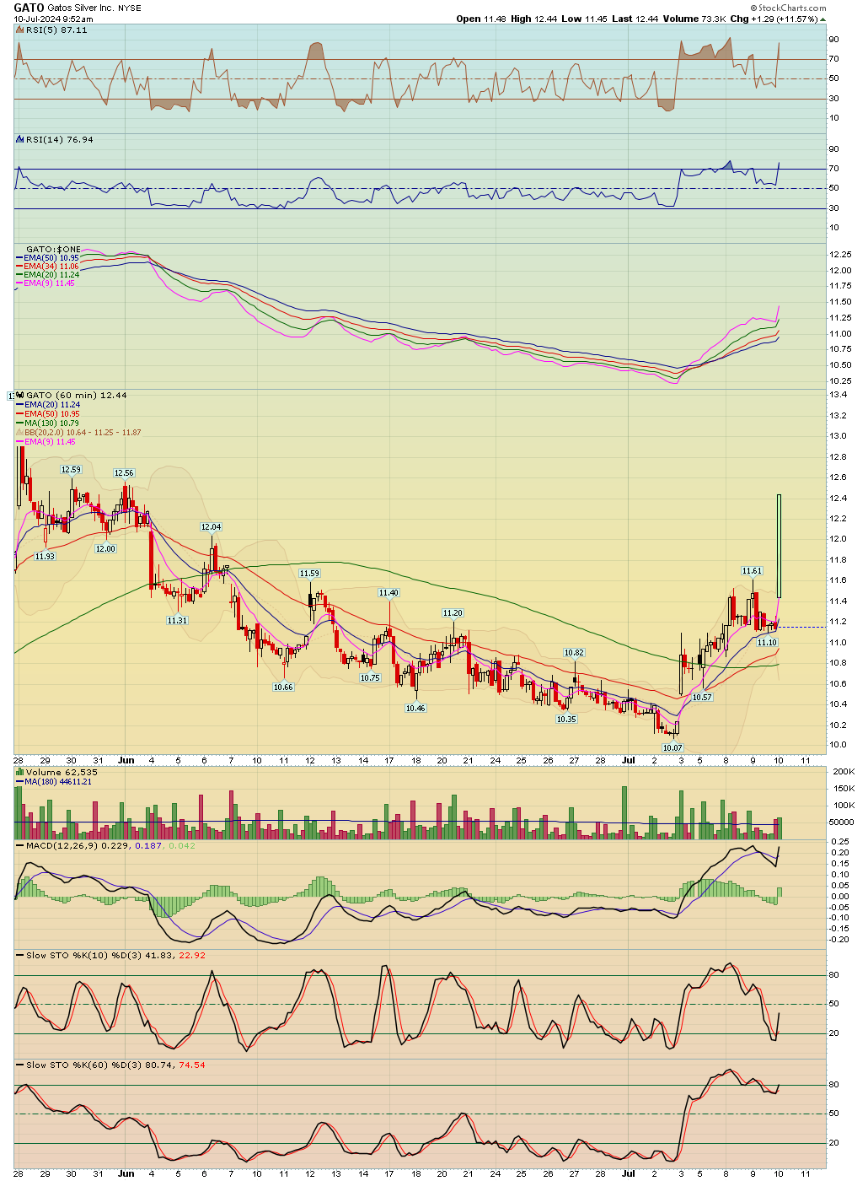This screenshot has height=1181, width=868.
Task: Click the GATO ticker symbol in header
Action: coord(29,8)
